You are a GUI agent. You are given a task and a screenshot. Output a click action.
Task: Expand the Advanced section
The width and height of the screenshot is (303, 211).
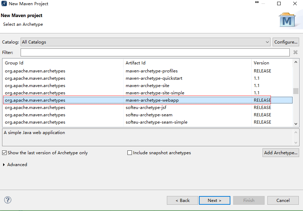(x=4, y=165)
